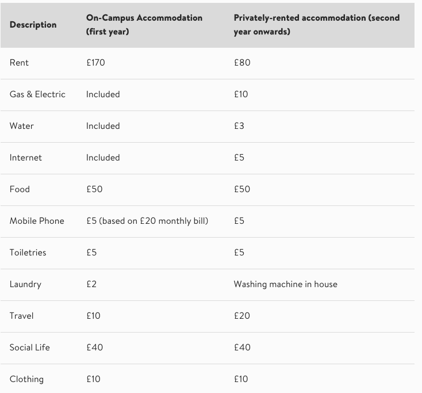Click the Toiletries row label
Image resolution: width=422 pixels, height=393 pixels.
coord(28,253)
